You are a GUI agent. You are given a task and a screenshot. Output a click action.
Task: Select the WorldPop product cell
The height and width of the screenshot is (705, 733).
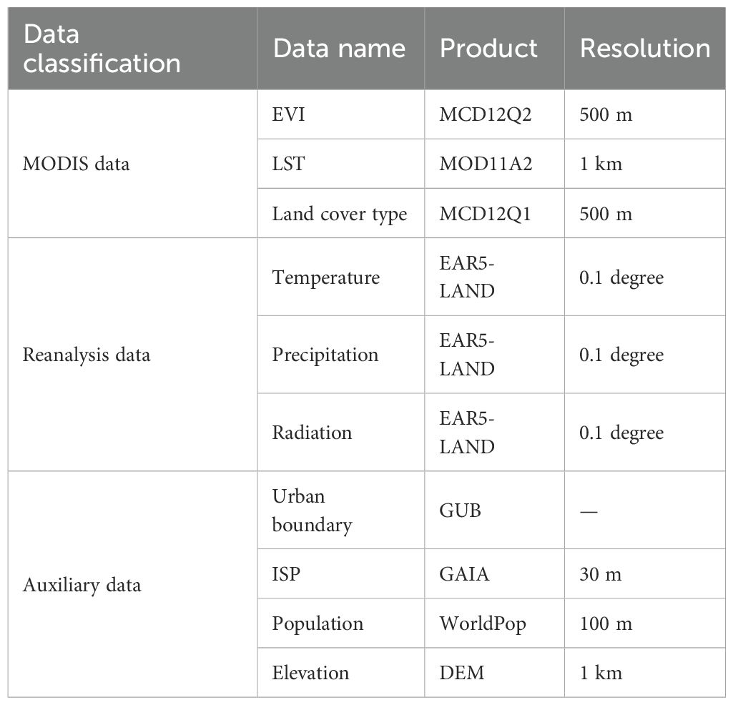(x=483, y=623)
